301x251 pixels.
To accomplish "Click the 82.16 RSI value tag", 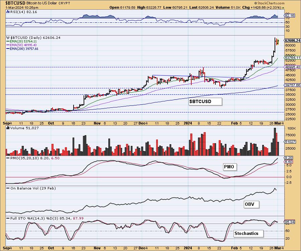I will (x=290, y=15).
